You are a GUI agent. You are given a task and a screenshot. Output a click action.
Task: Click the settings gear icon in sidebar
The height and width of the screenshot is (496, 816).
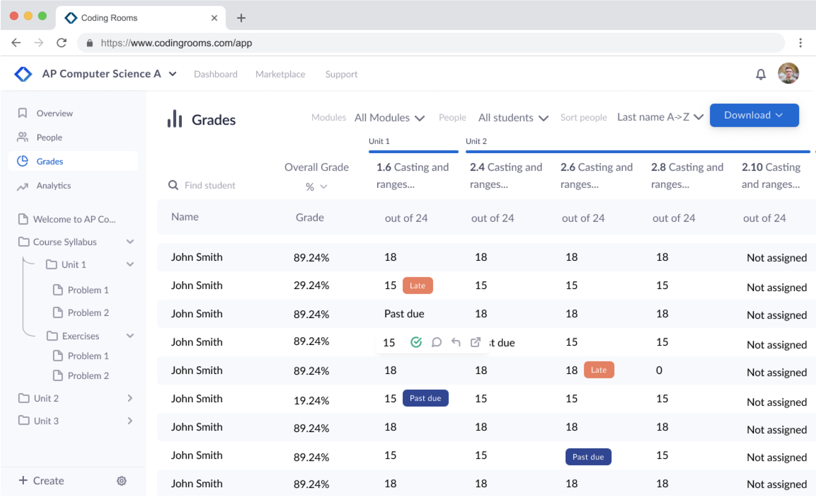[122, 481]
